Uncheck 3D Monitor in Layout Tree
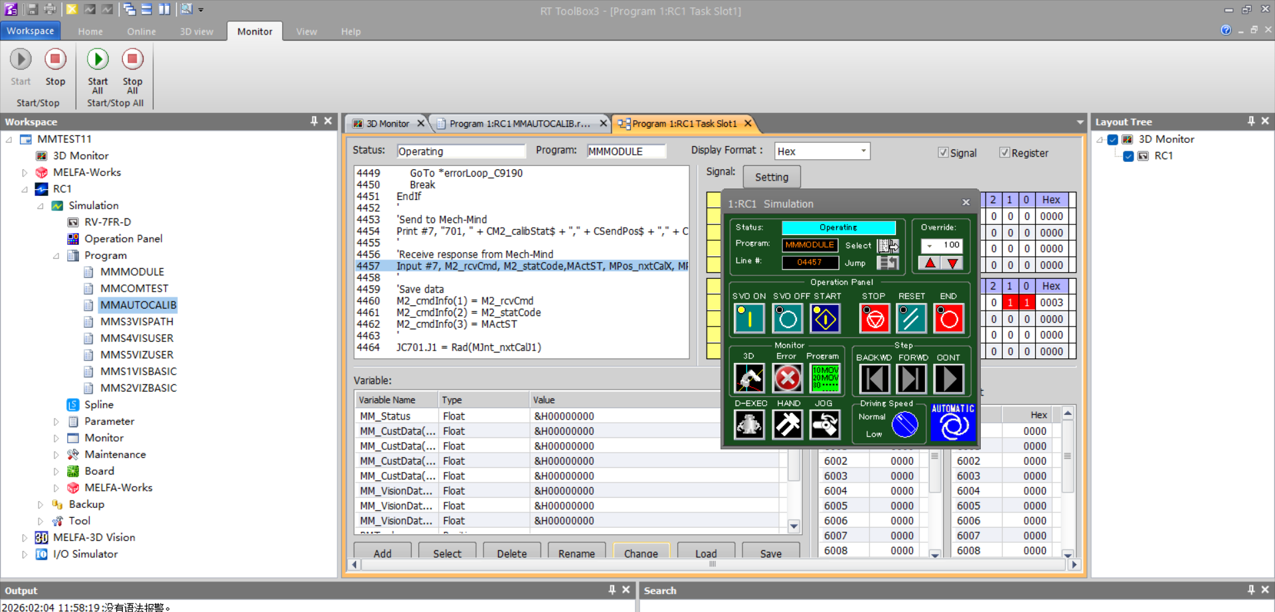Image resolution: width=1275 pixels, height=612 pixels. coord(1113,139)
